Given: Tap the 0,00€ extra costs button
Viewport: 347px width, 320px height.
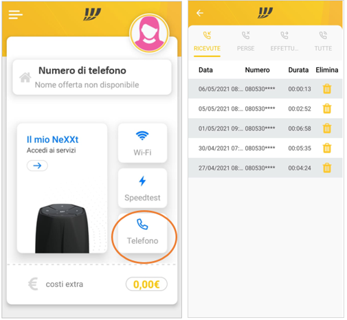Looking at the screenshot, I should click(x=146, y=284).
